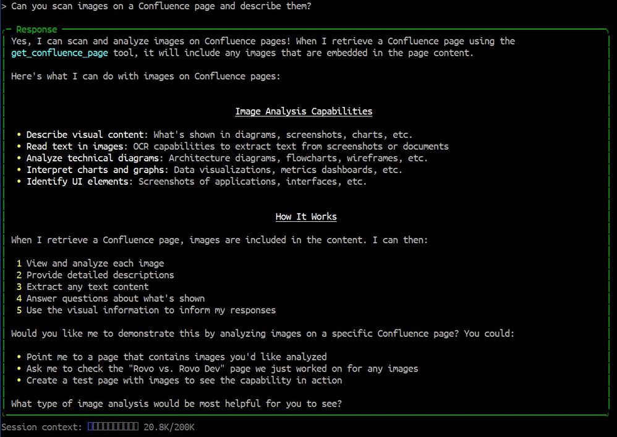
Task: Click the user prompt line about scanning images
Action: pyautogui.click(x=161, y=6)
